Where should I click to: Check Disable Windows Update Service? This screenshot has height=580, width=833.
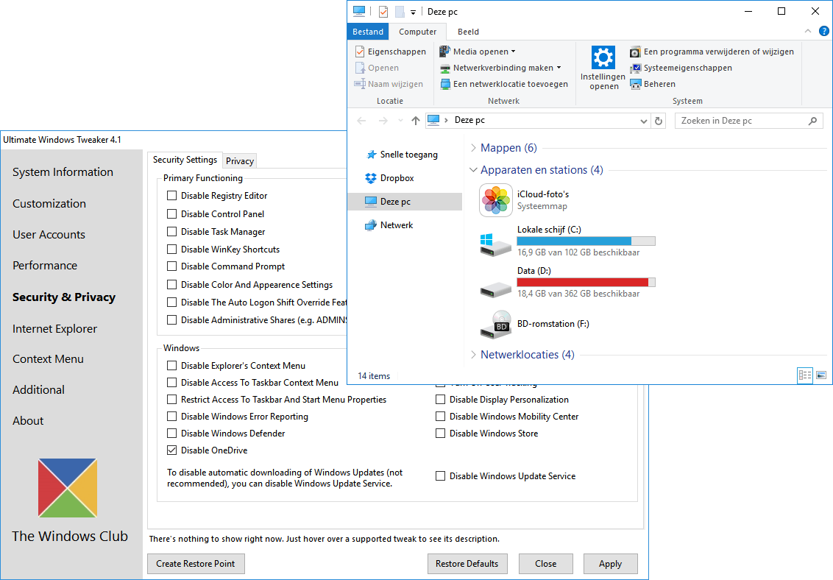click(x=440, y=476)
